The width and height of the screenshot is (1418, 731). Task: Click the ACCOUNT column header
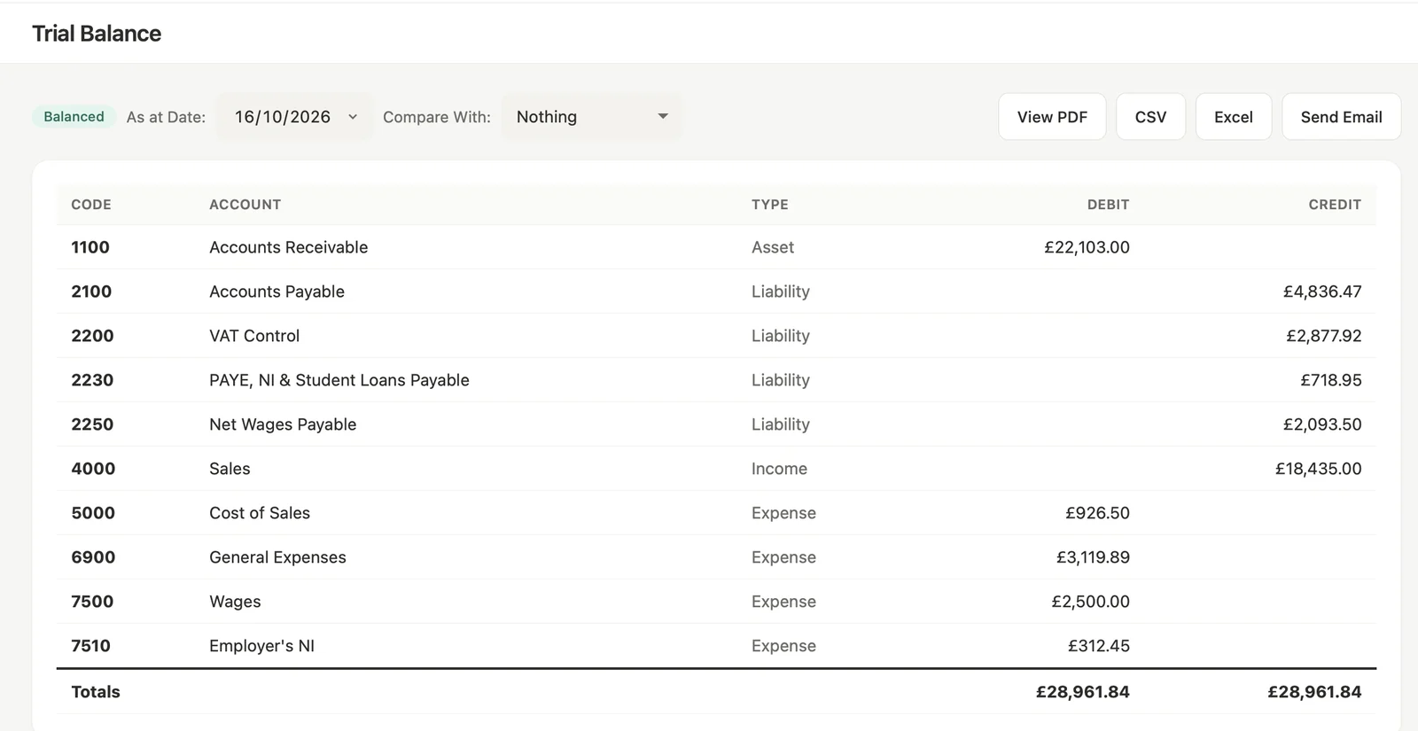(245, 205)
